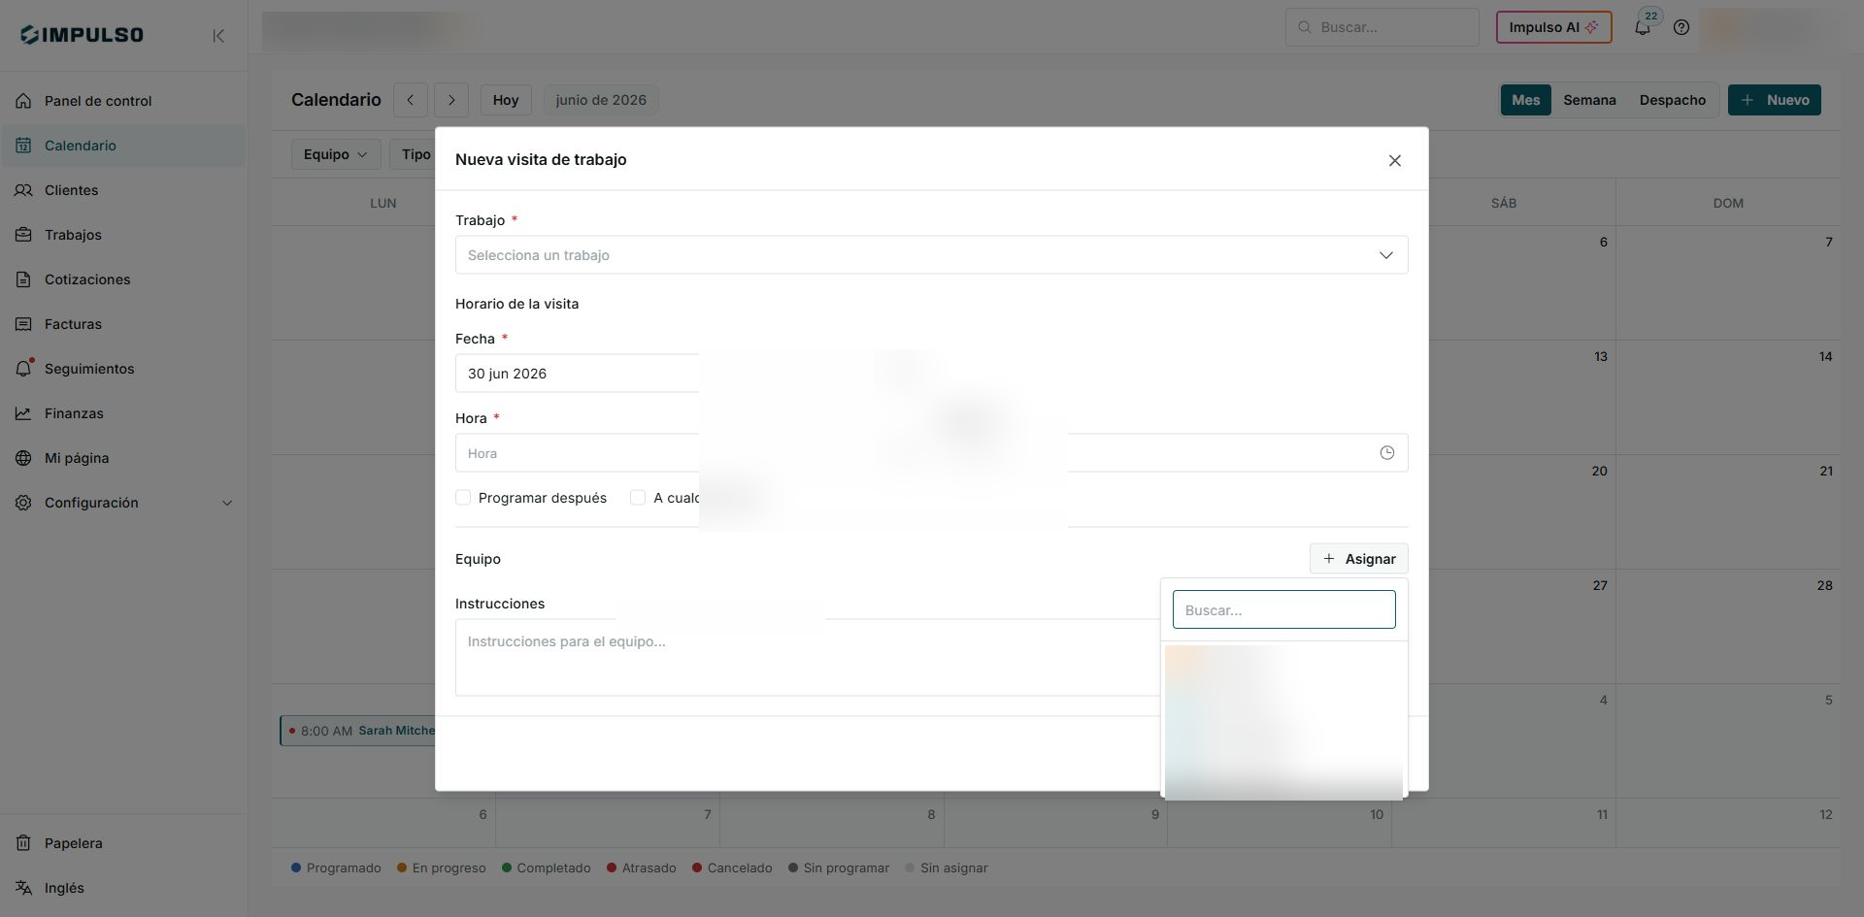Open Papelera in the sidebar

click(x=123, y=843)
